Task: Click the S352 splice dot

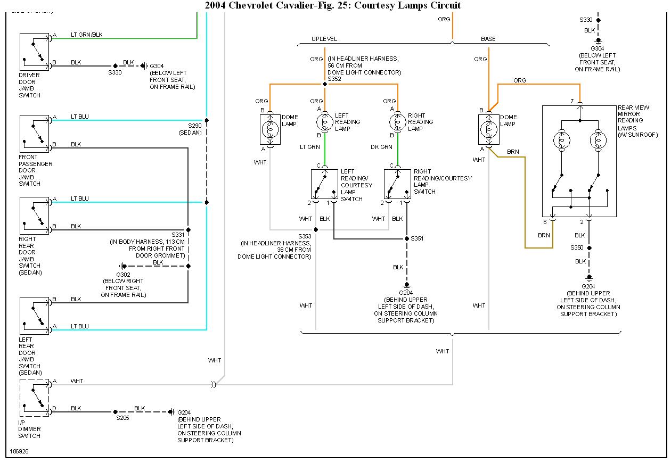Action: [x=324, y=84]
